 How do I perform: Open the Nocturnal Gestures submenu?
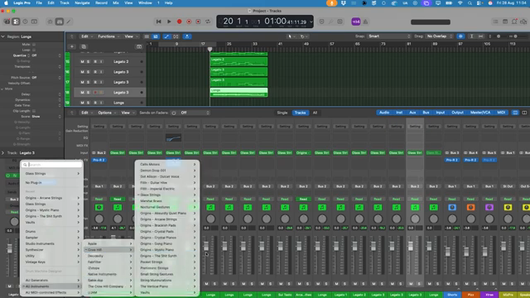pyautogui.click(x=167, y=207)
